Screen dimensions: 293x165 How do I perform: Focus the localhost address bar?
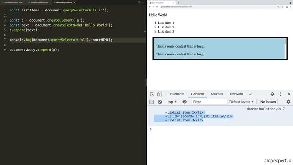click(x=218, y=7)
